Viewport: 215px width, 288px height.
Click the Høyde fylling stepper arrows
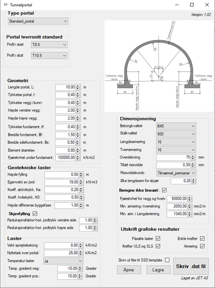tap(81, 174)
